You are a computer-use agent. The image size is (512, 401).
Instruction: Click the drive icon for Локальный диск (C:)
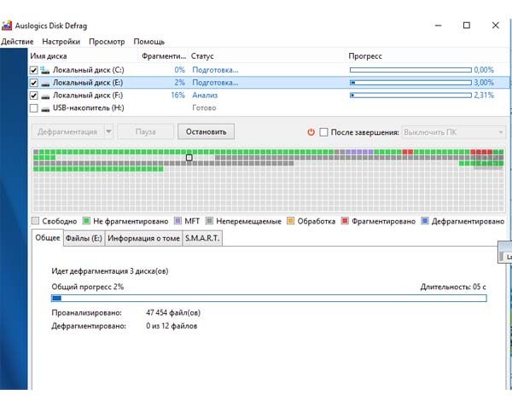click(x=45, y=70)
